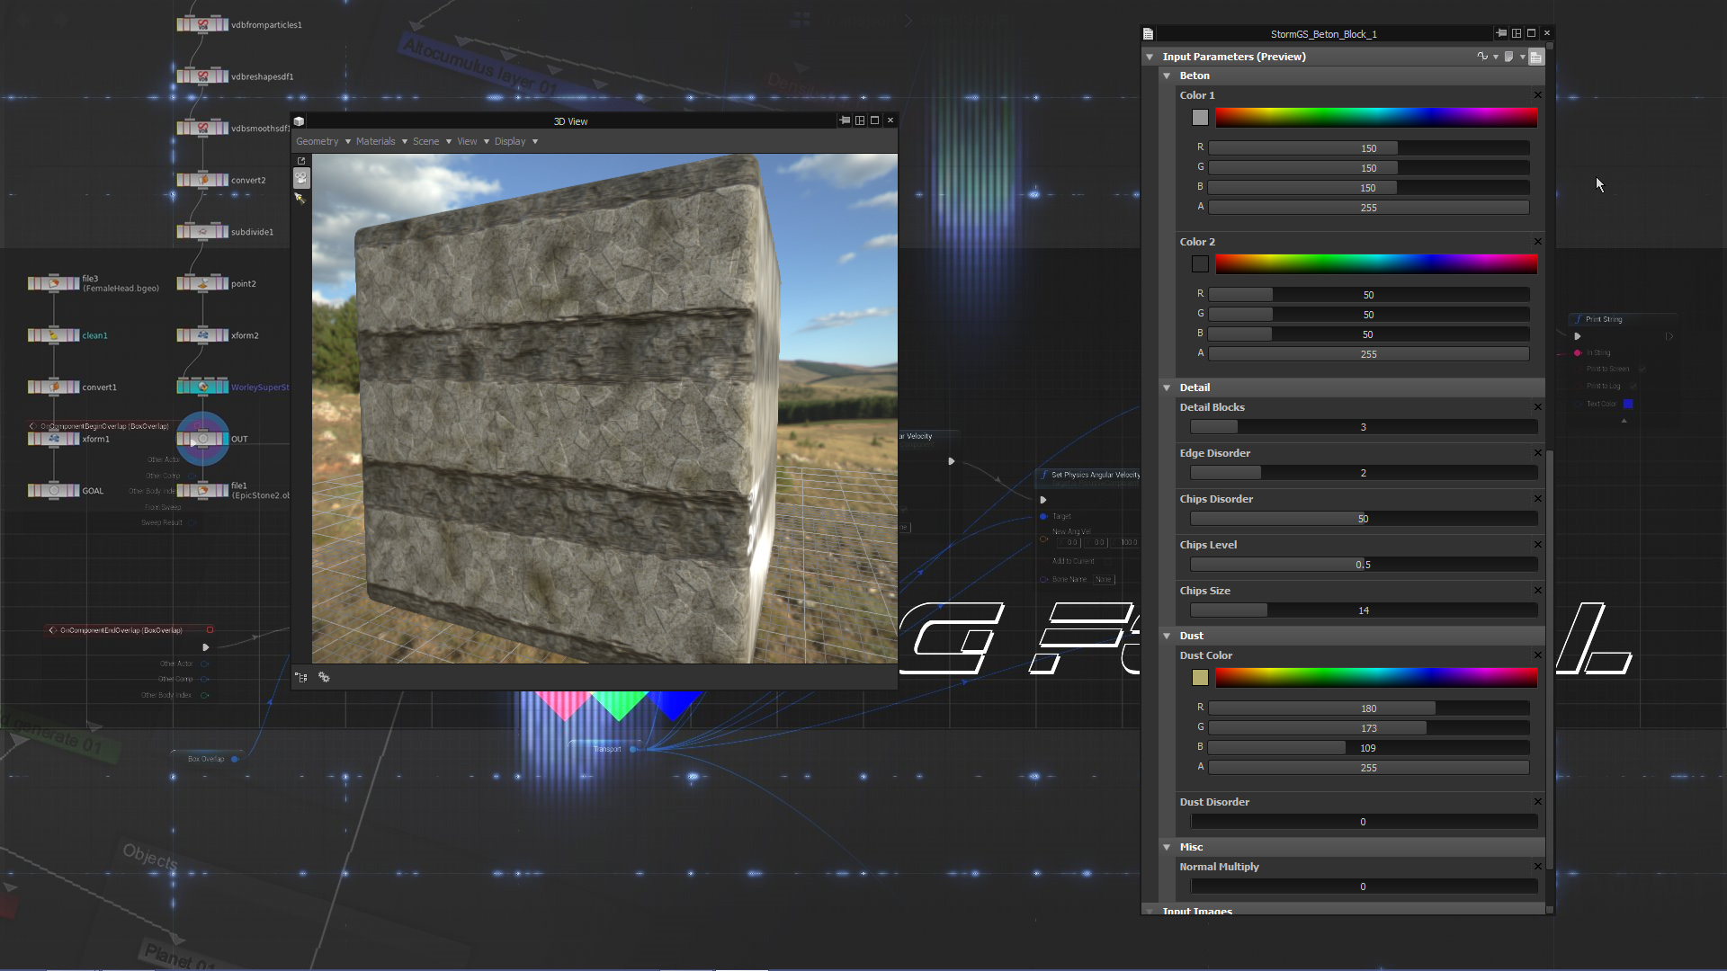Reset Chips Size with its X button
The height and width of the screenshot is (971, 1727).
tap(1537, 591)
